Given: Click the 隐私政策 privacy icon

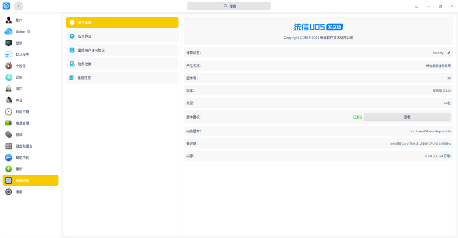Looking at the screenshot, I should 72,64.
